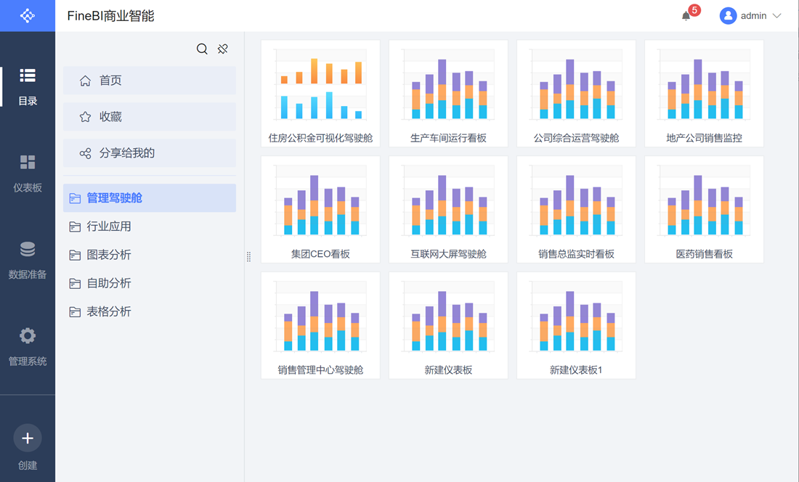Open 数据准备 data preparation
Image resolution: width=799 pixels, height=482 pixels.
point(28,260)
